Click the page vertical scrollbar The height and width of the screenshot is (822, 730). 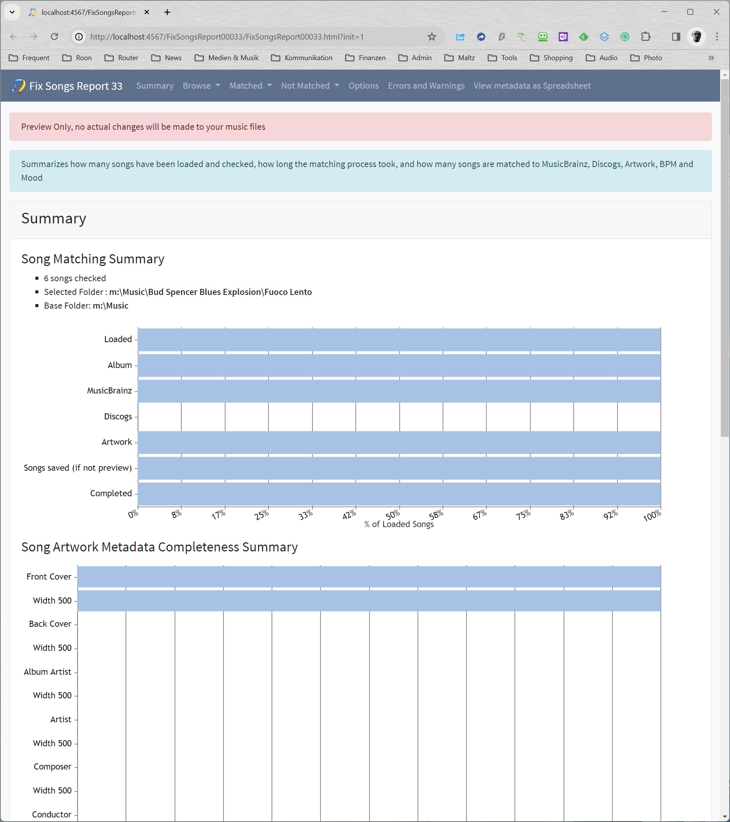724,257
